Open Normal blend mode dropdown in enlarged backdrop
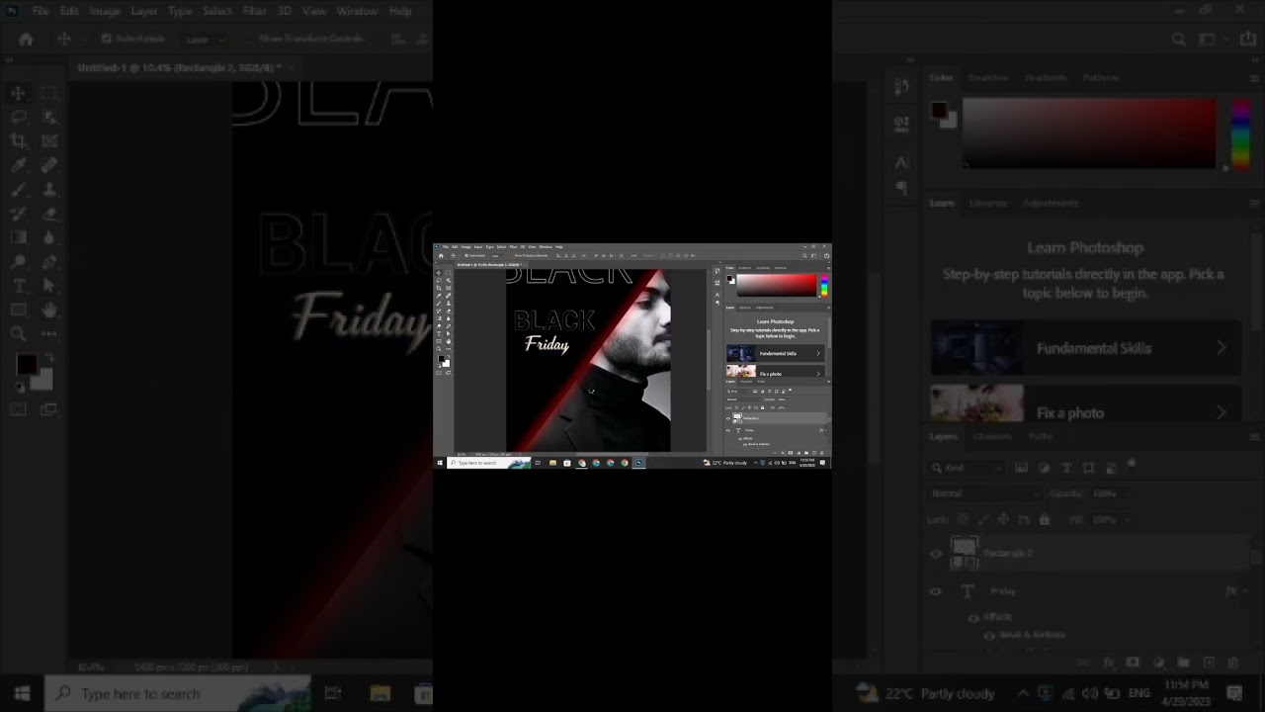1265x712 pixels. 986,493
